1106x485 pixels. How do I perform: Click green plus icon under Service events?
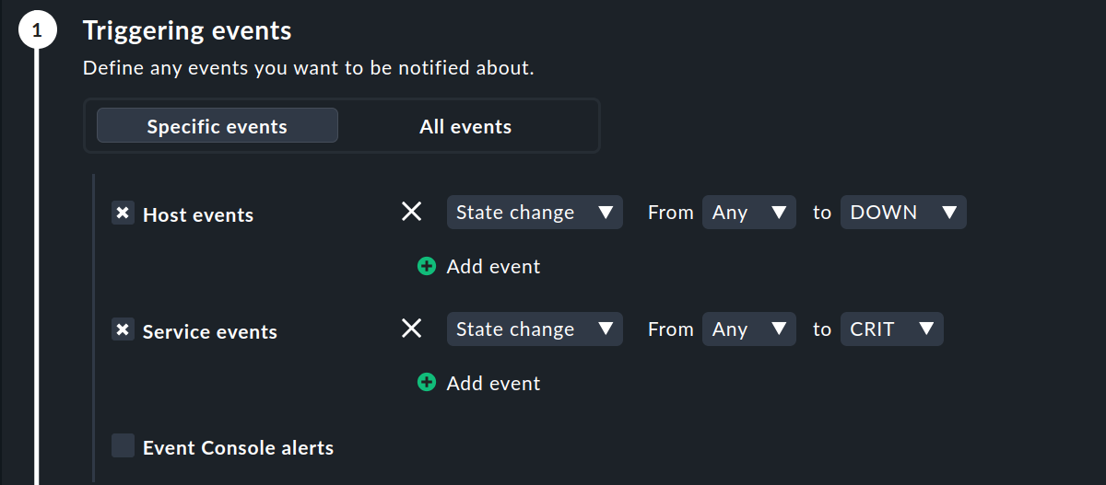point(426,384)
